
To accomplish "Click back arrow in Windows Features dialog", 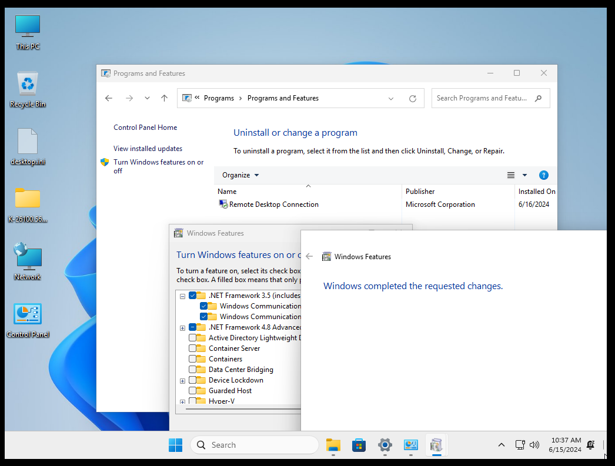I will coord(309,256).
